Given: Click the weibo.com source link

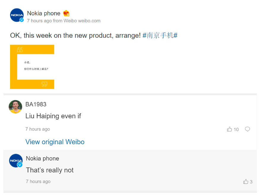Looking at the screenshot, I should [89, 21].
